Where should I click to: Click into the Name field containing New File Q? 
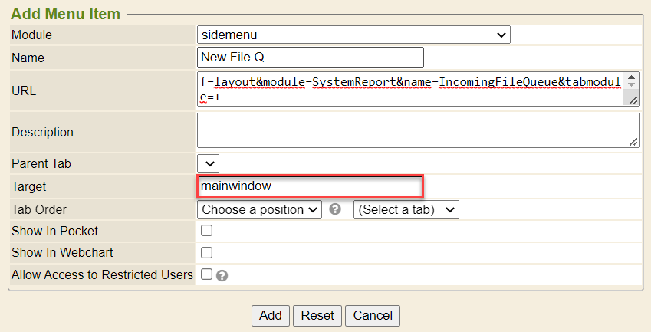click(310, 58)
